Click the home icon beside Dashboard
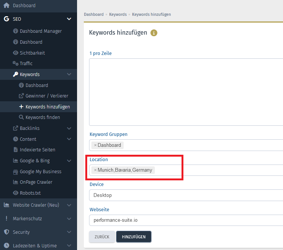The image size is (283, 250). point(6,5)
